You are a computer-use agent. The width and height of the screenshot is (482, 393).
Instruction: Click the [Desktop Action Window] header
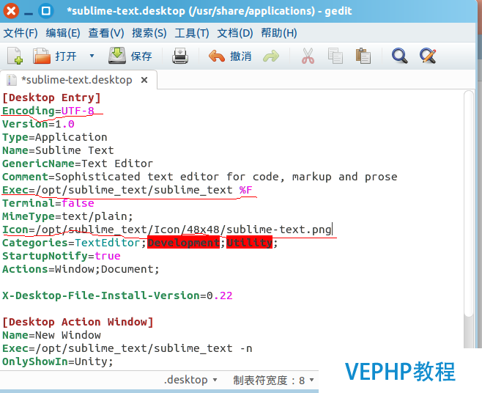point(78,322)
